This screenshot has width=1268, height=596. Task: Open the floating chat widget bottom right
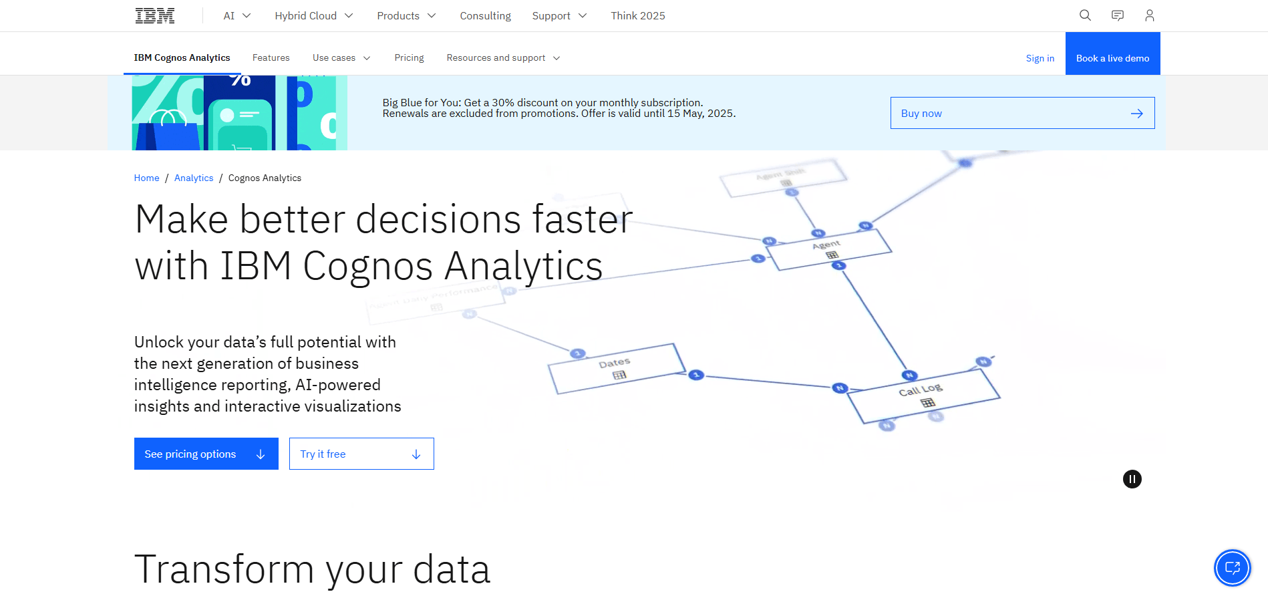point(1233,568)
